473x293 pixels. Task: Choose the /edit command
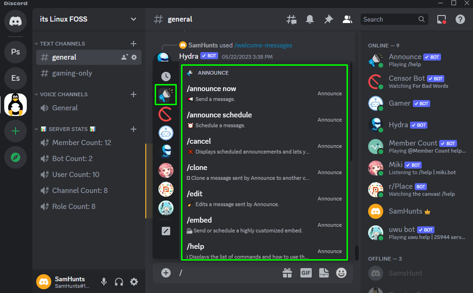tap(264, 199)
